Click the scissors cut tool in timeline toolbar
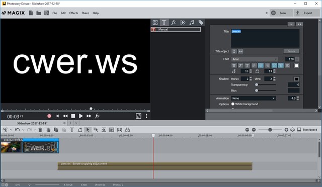The width and height of the screenshot is (322, 187). click(x=5, y=130)
